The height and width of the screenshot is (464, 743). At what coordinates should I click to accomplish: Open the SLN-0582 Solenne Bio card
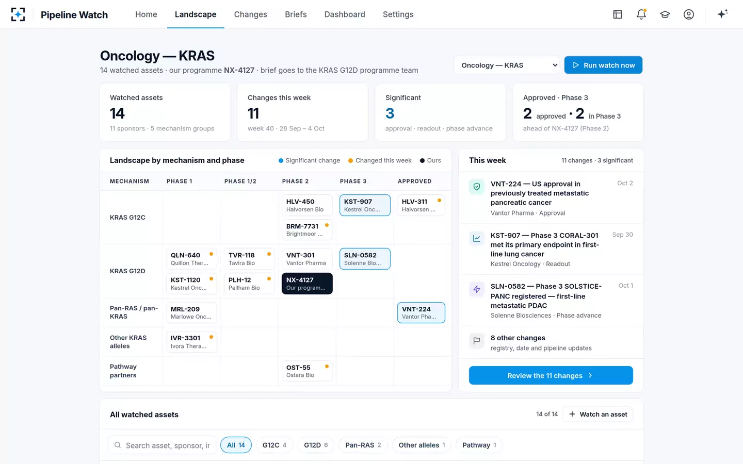pyautogui.click(x=365, y=259)
